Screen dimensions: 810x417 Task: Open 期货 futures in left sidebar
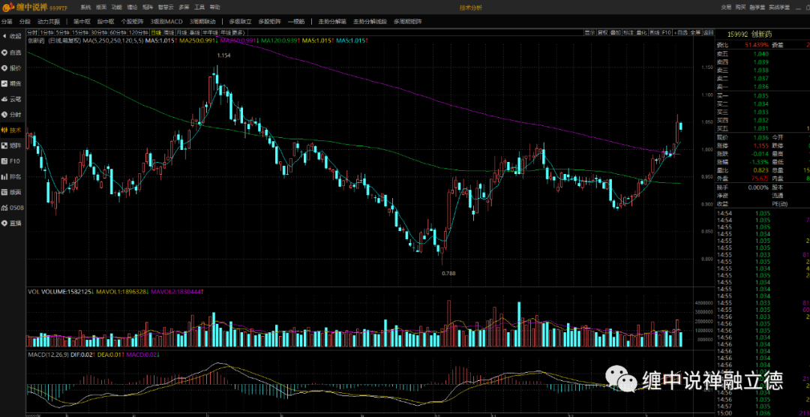click(x=11, y=83)
